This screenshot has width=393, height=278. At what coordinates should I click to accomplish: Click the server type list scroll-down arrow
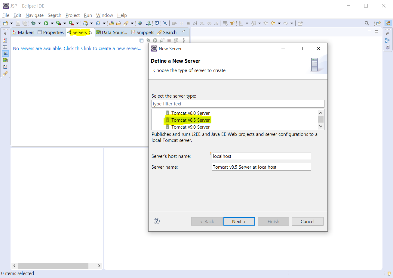(x=321, y=127)
